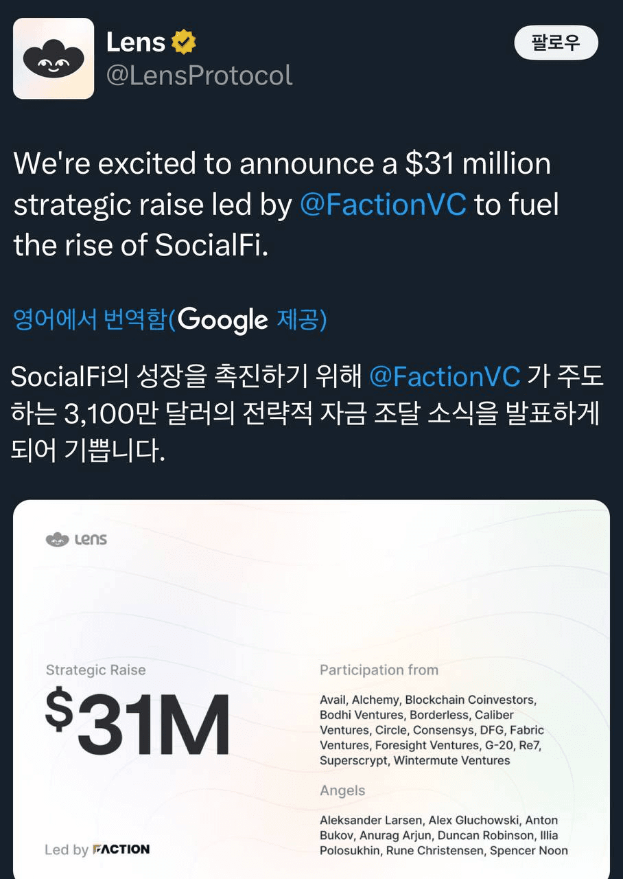Screen dimensions: 623x879
Task: Follow Lens using the 팔로우 button
Action: point(556,43)
